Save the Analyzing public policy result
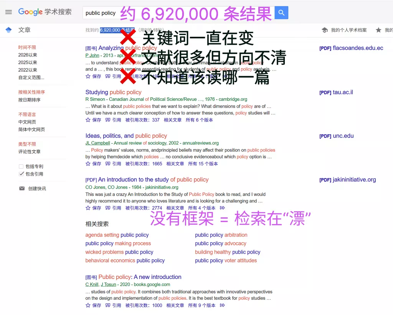 click(96, 76)
